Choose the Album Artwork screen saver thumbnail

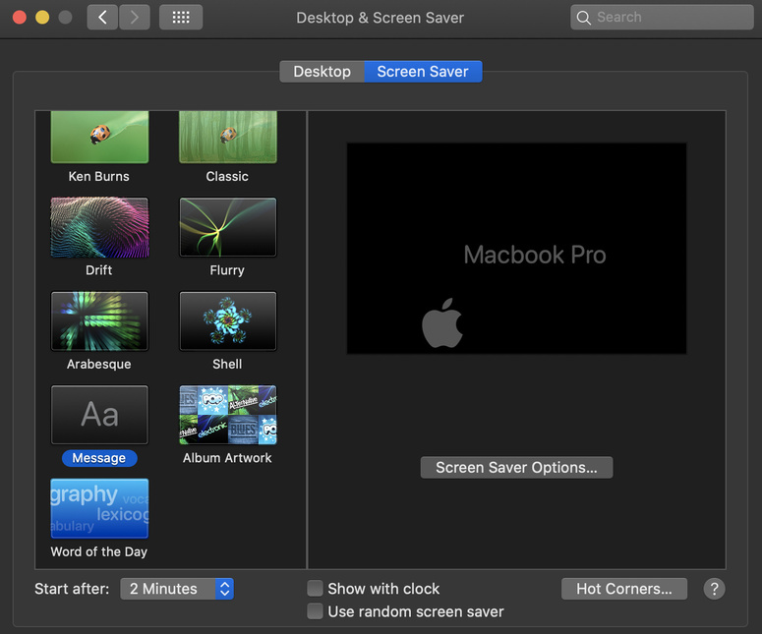[227, 415]
